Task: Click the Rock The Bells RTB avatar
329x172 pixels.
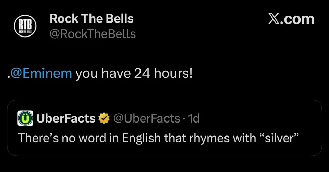Action: [x=25, y=27]
